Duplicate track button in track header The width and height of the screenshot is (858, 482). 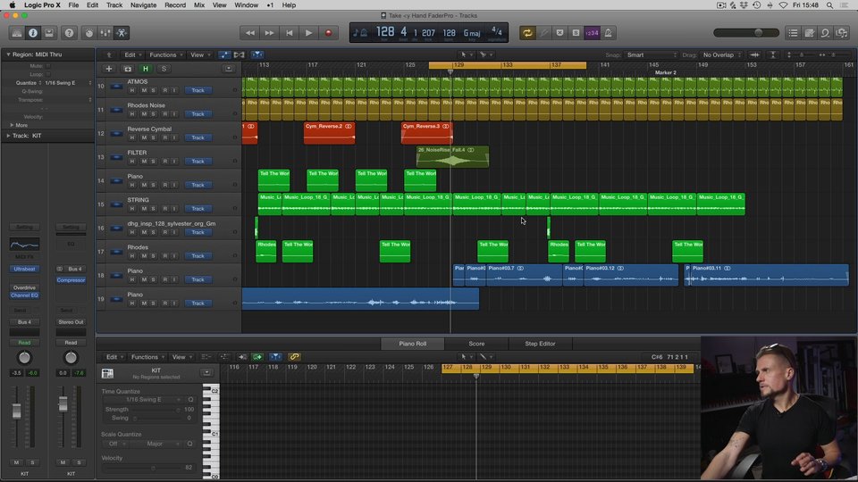click(x=128, y=69)
